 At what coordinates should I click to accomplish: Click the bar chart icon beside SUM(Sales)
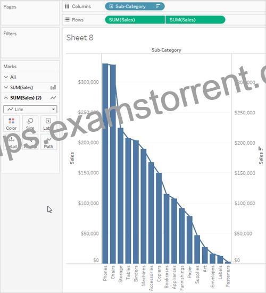[x=53, y=87]
